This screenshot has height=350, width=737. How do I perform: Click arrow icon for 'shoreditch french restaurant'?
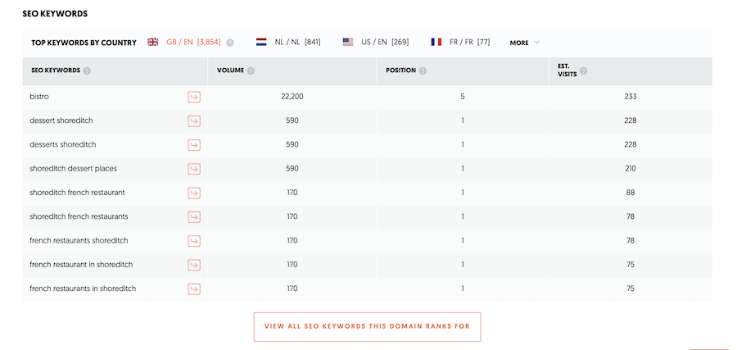coord(194,193)
